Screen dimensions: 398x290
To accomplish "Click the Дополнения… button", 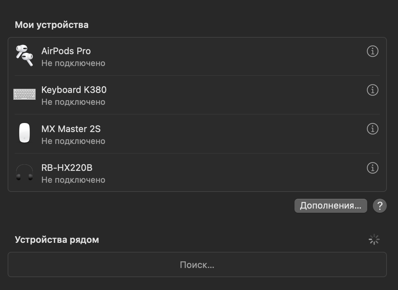I will tap(331, 206).
